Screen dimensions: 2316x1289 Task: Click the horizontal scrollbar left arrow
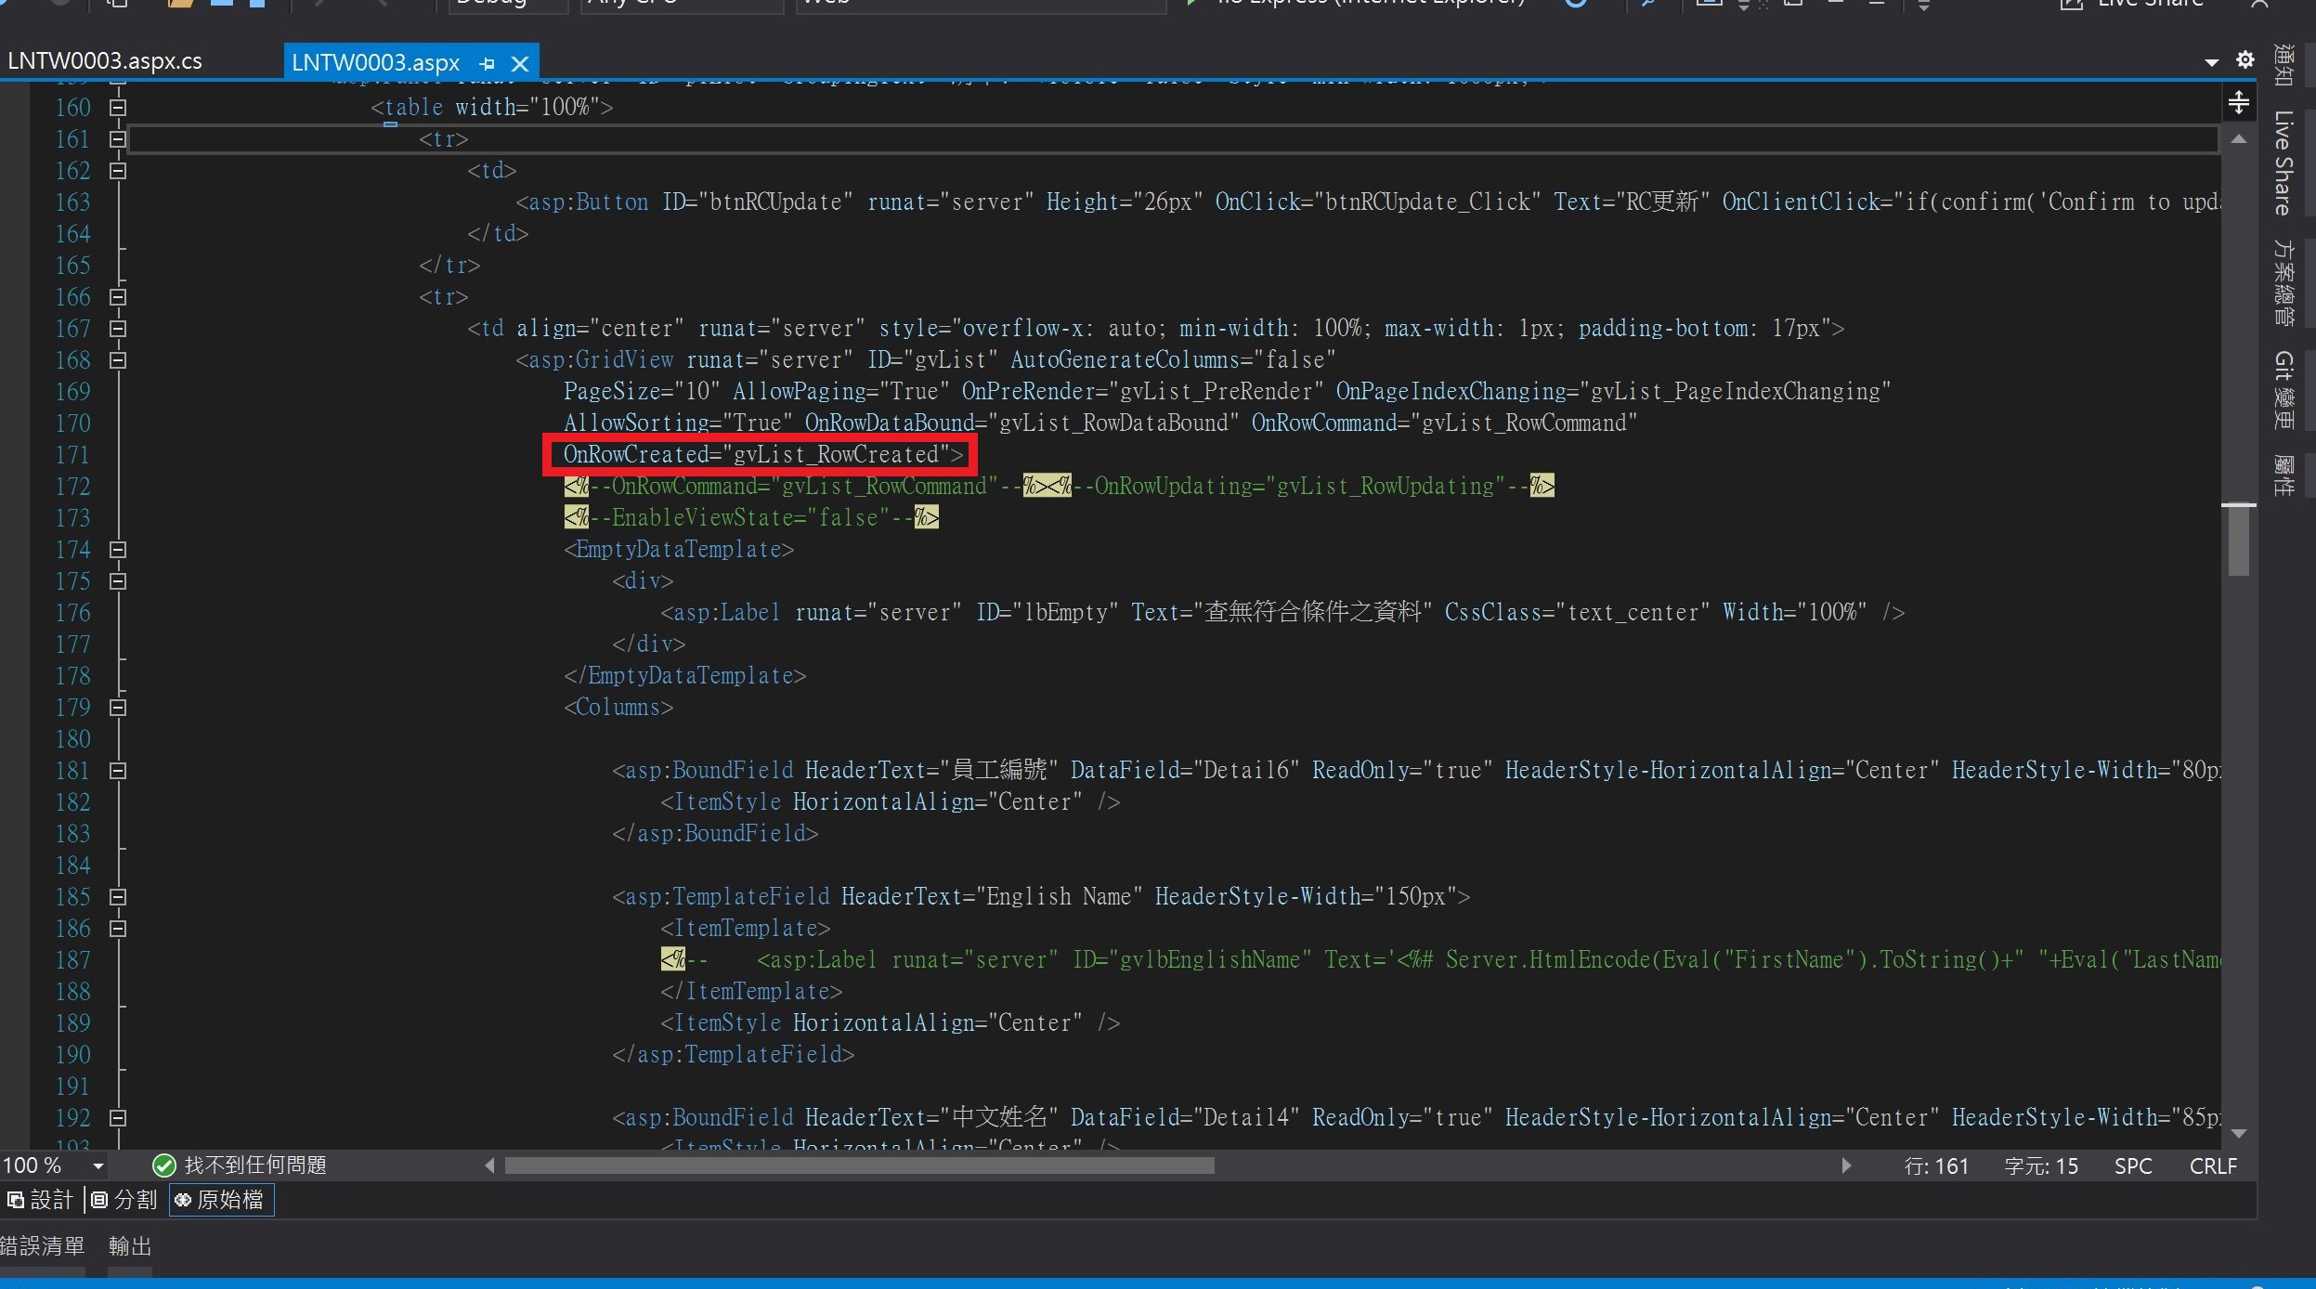click(489, 1165)
